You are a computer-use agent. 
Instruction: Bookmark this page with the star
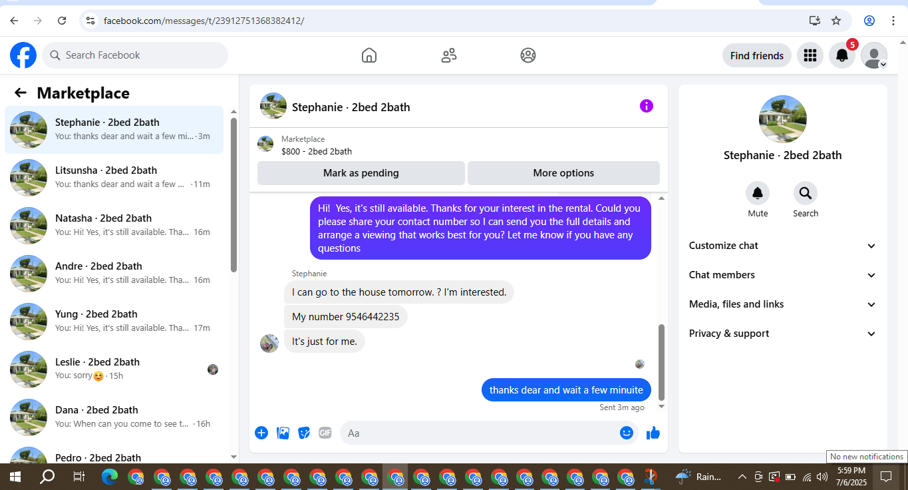[836, 21]
